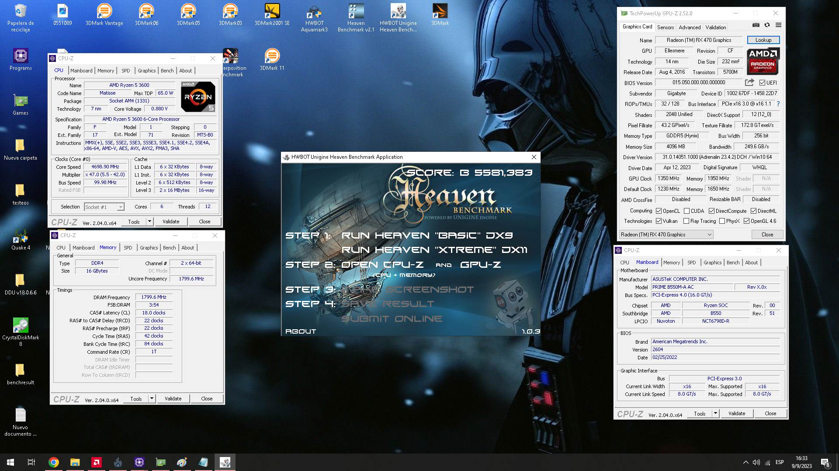This screenshot has width=839, height=471.
Task: Launch CrystalDiskMark 8 from desktop
Action: pos(21,331)
